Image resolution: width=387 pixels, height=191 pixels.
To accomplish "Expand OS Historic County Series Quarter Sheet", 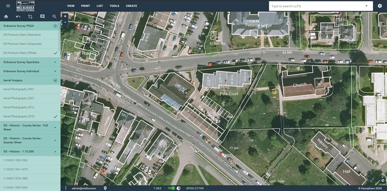I will pos(55,141).
